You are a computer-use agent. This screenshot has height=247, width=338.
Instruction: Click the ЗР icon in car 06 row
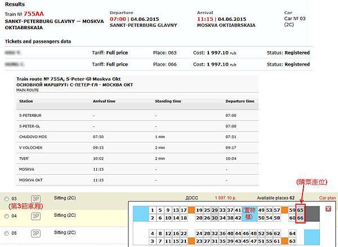click(36, 234)
